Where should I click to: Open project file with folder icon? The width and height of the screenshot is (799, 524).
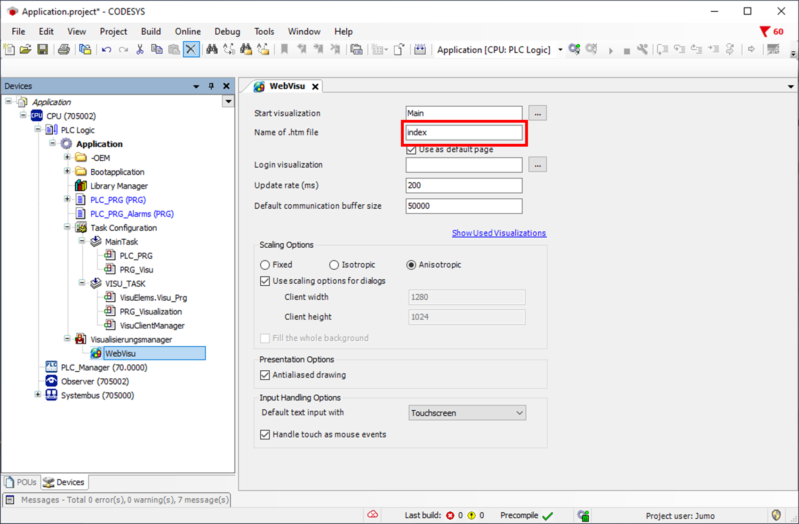(25, 49)
